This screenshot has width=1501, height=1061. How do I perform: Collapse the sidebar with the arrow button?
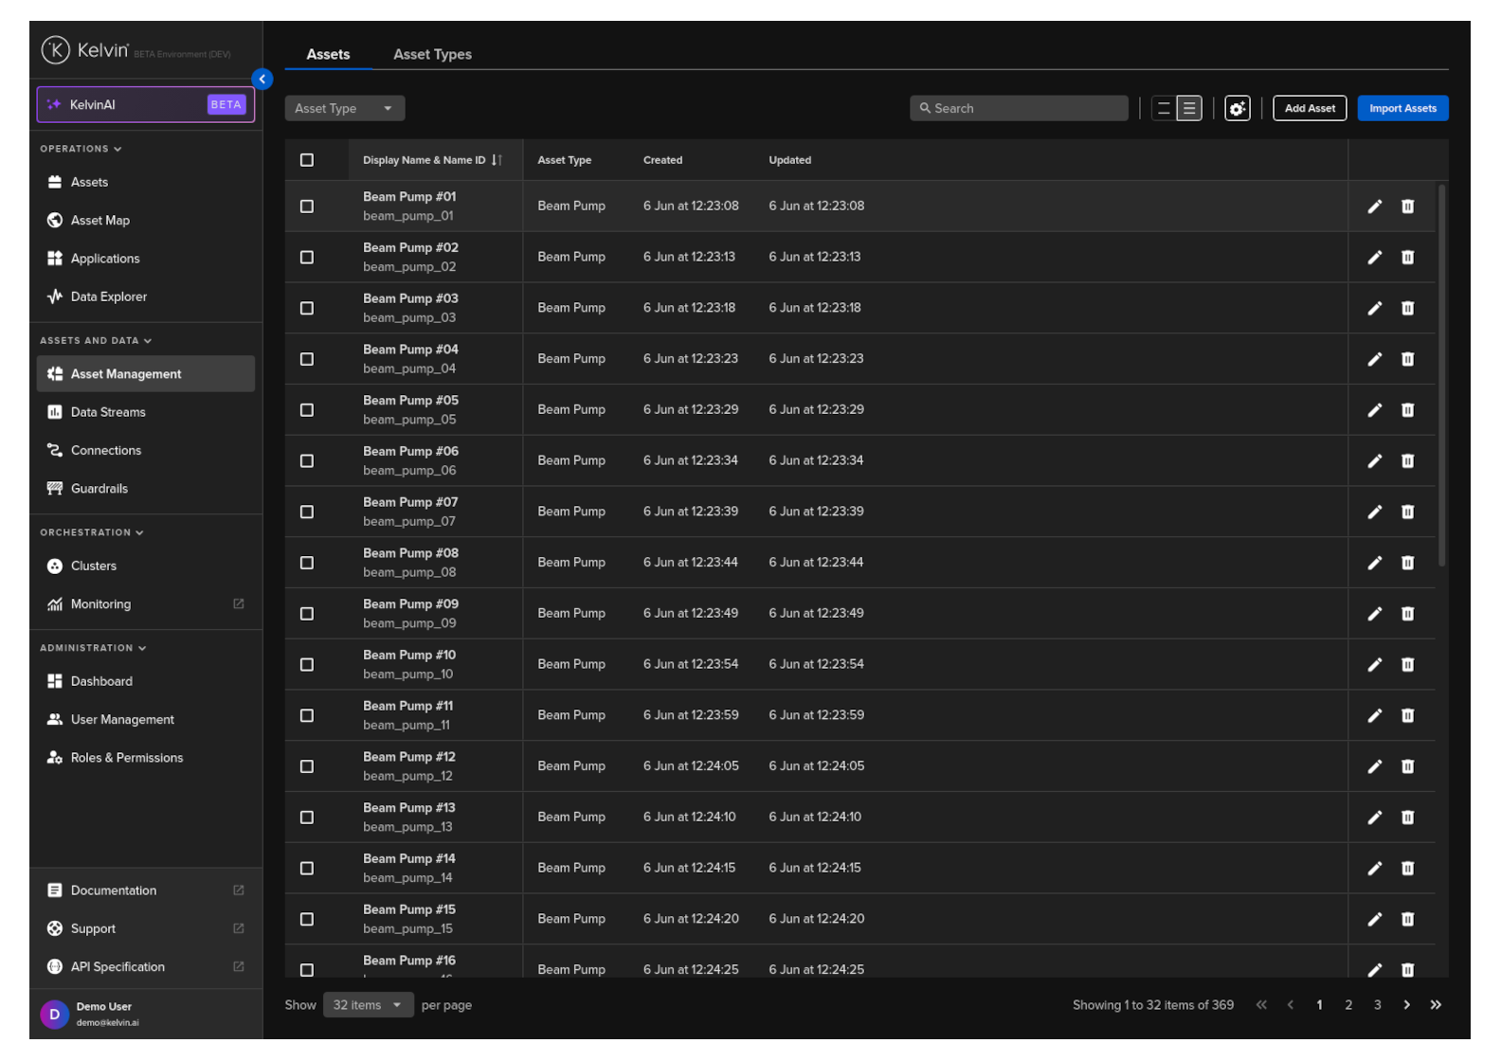tap(262, 80)
